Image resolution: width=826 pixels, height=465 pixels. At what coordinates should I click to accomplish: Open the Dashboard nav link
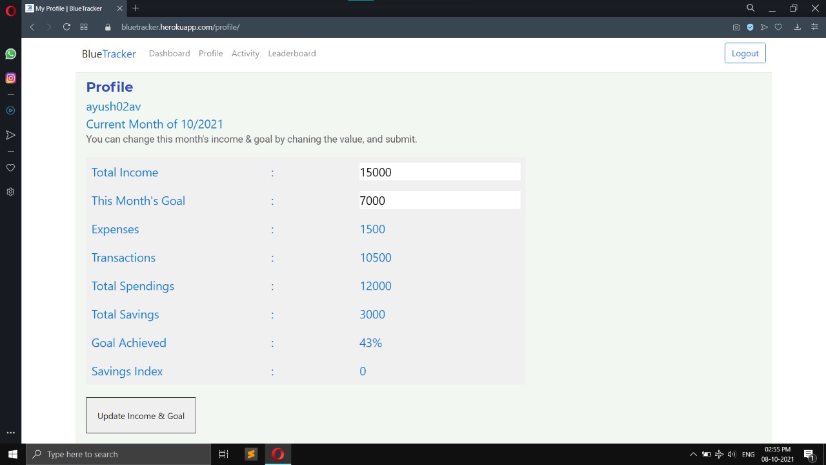click(169, 54)
